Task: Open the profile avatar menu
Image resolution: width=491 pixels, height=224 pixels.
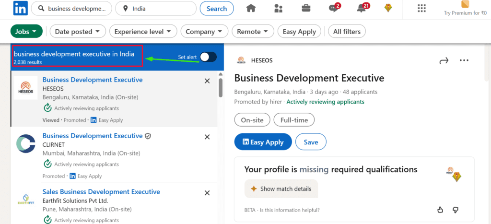Action: [x=388, y=9]
